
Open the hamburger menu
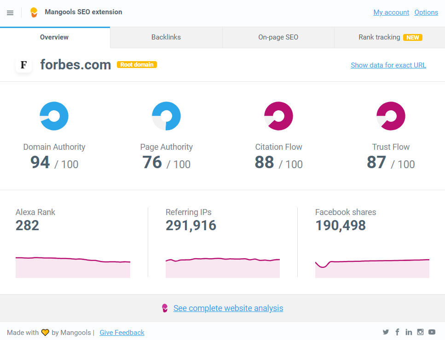10,13
